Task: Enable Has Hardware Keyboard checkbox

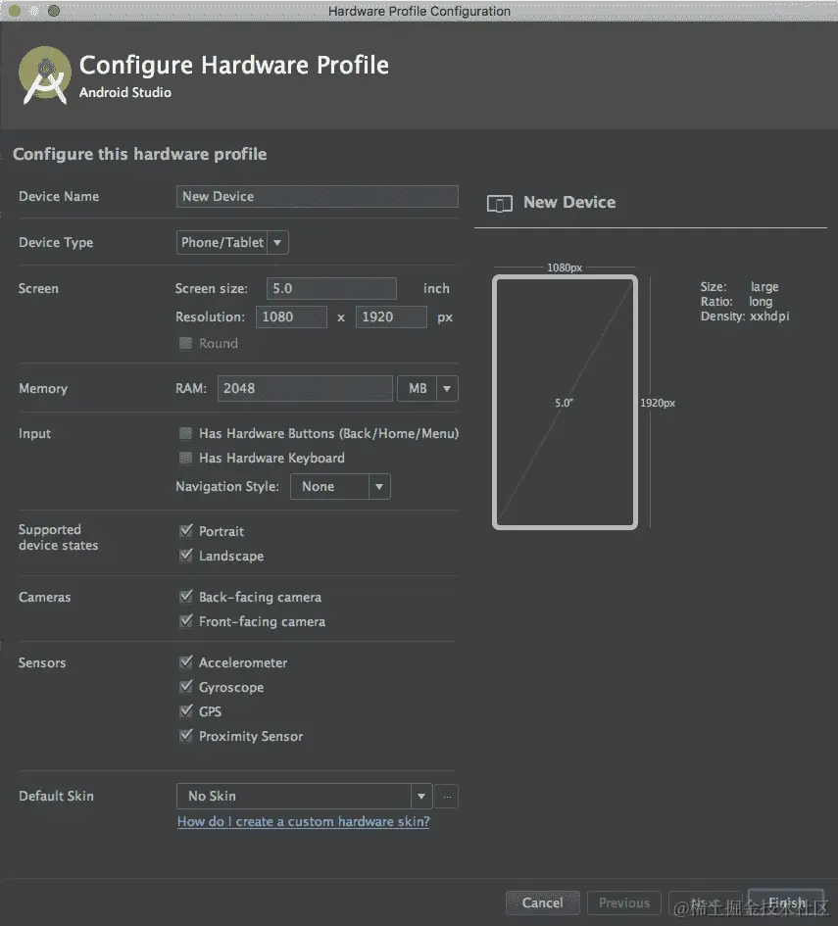Action: (x=185, y=458)
